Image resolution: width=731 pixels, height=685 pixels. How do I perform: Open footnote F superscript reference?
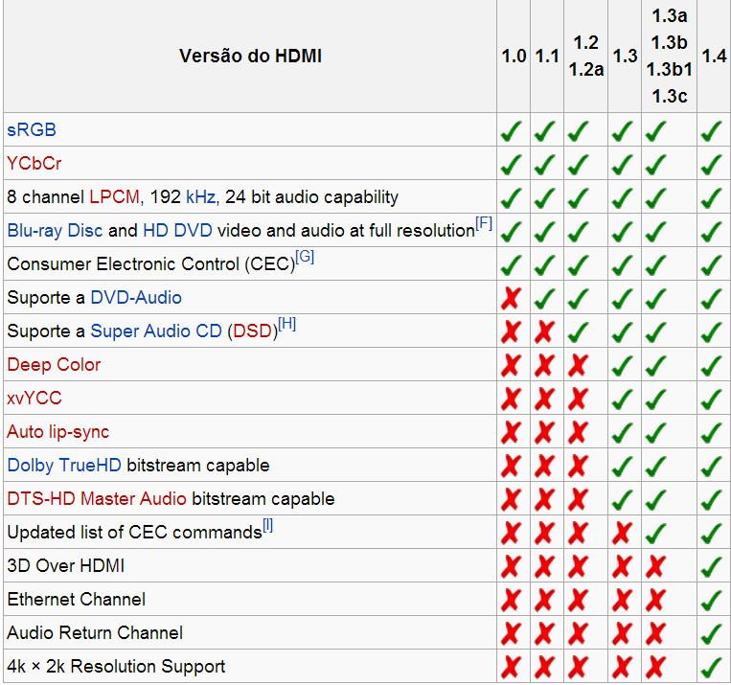(x=484, y=224)
